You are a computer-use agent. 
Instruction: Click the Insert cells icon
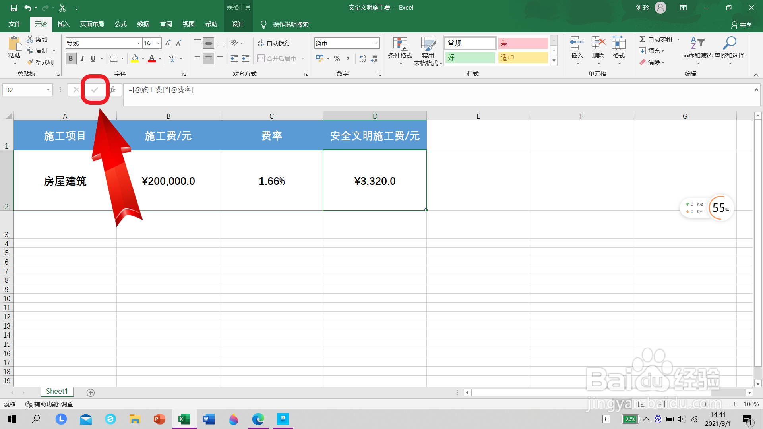pyautogui.click(x=577, y=43)
